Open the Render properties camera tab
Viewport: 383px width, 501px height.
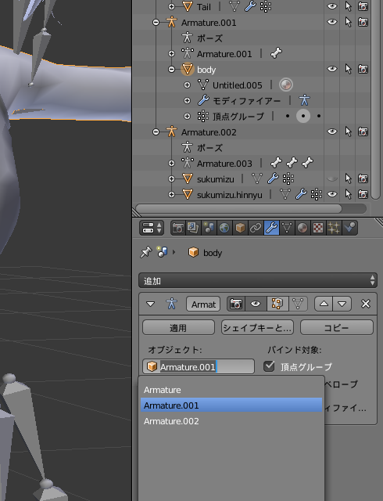click(x=177, y=228)
